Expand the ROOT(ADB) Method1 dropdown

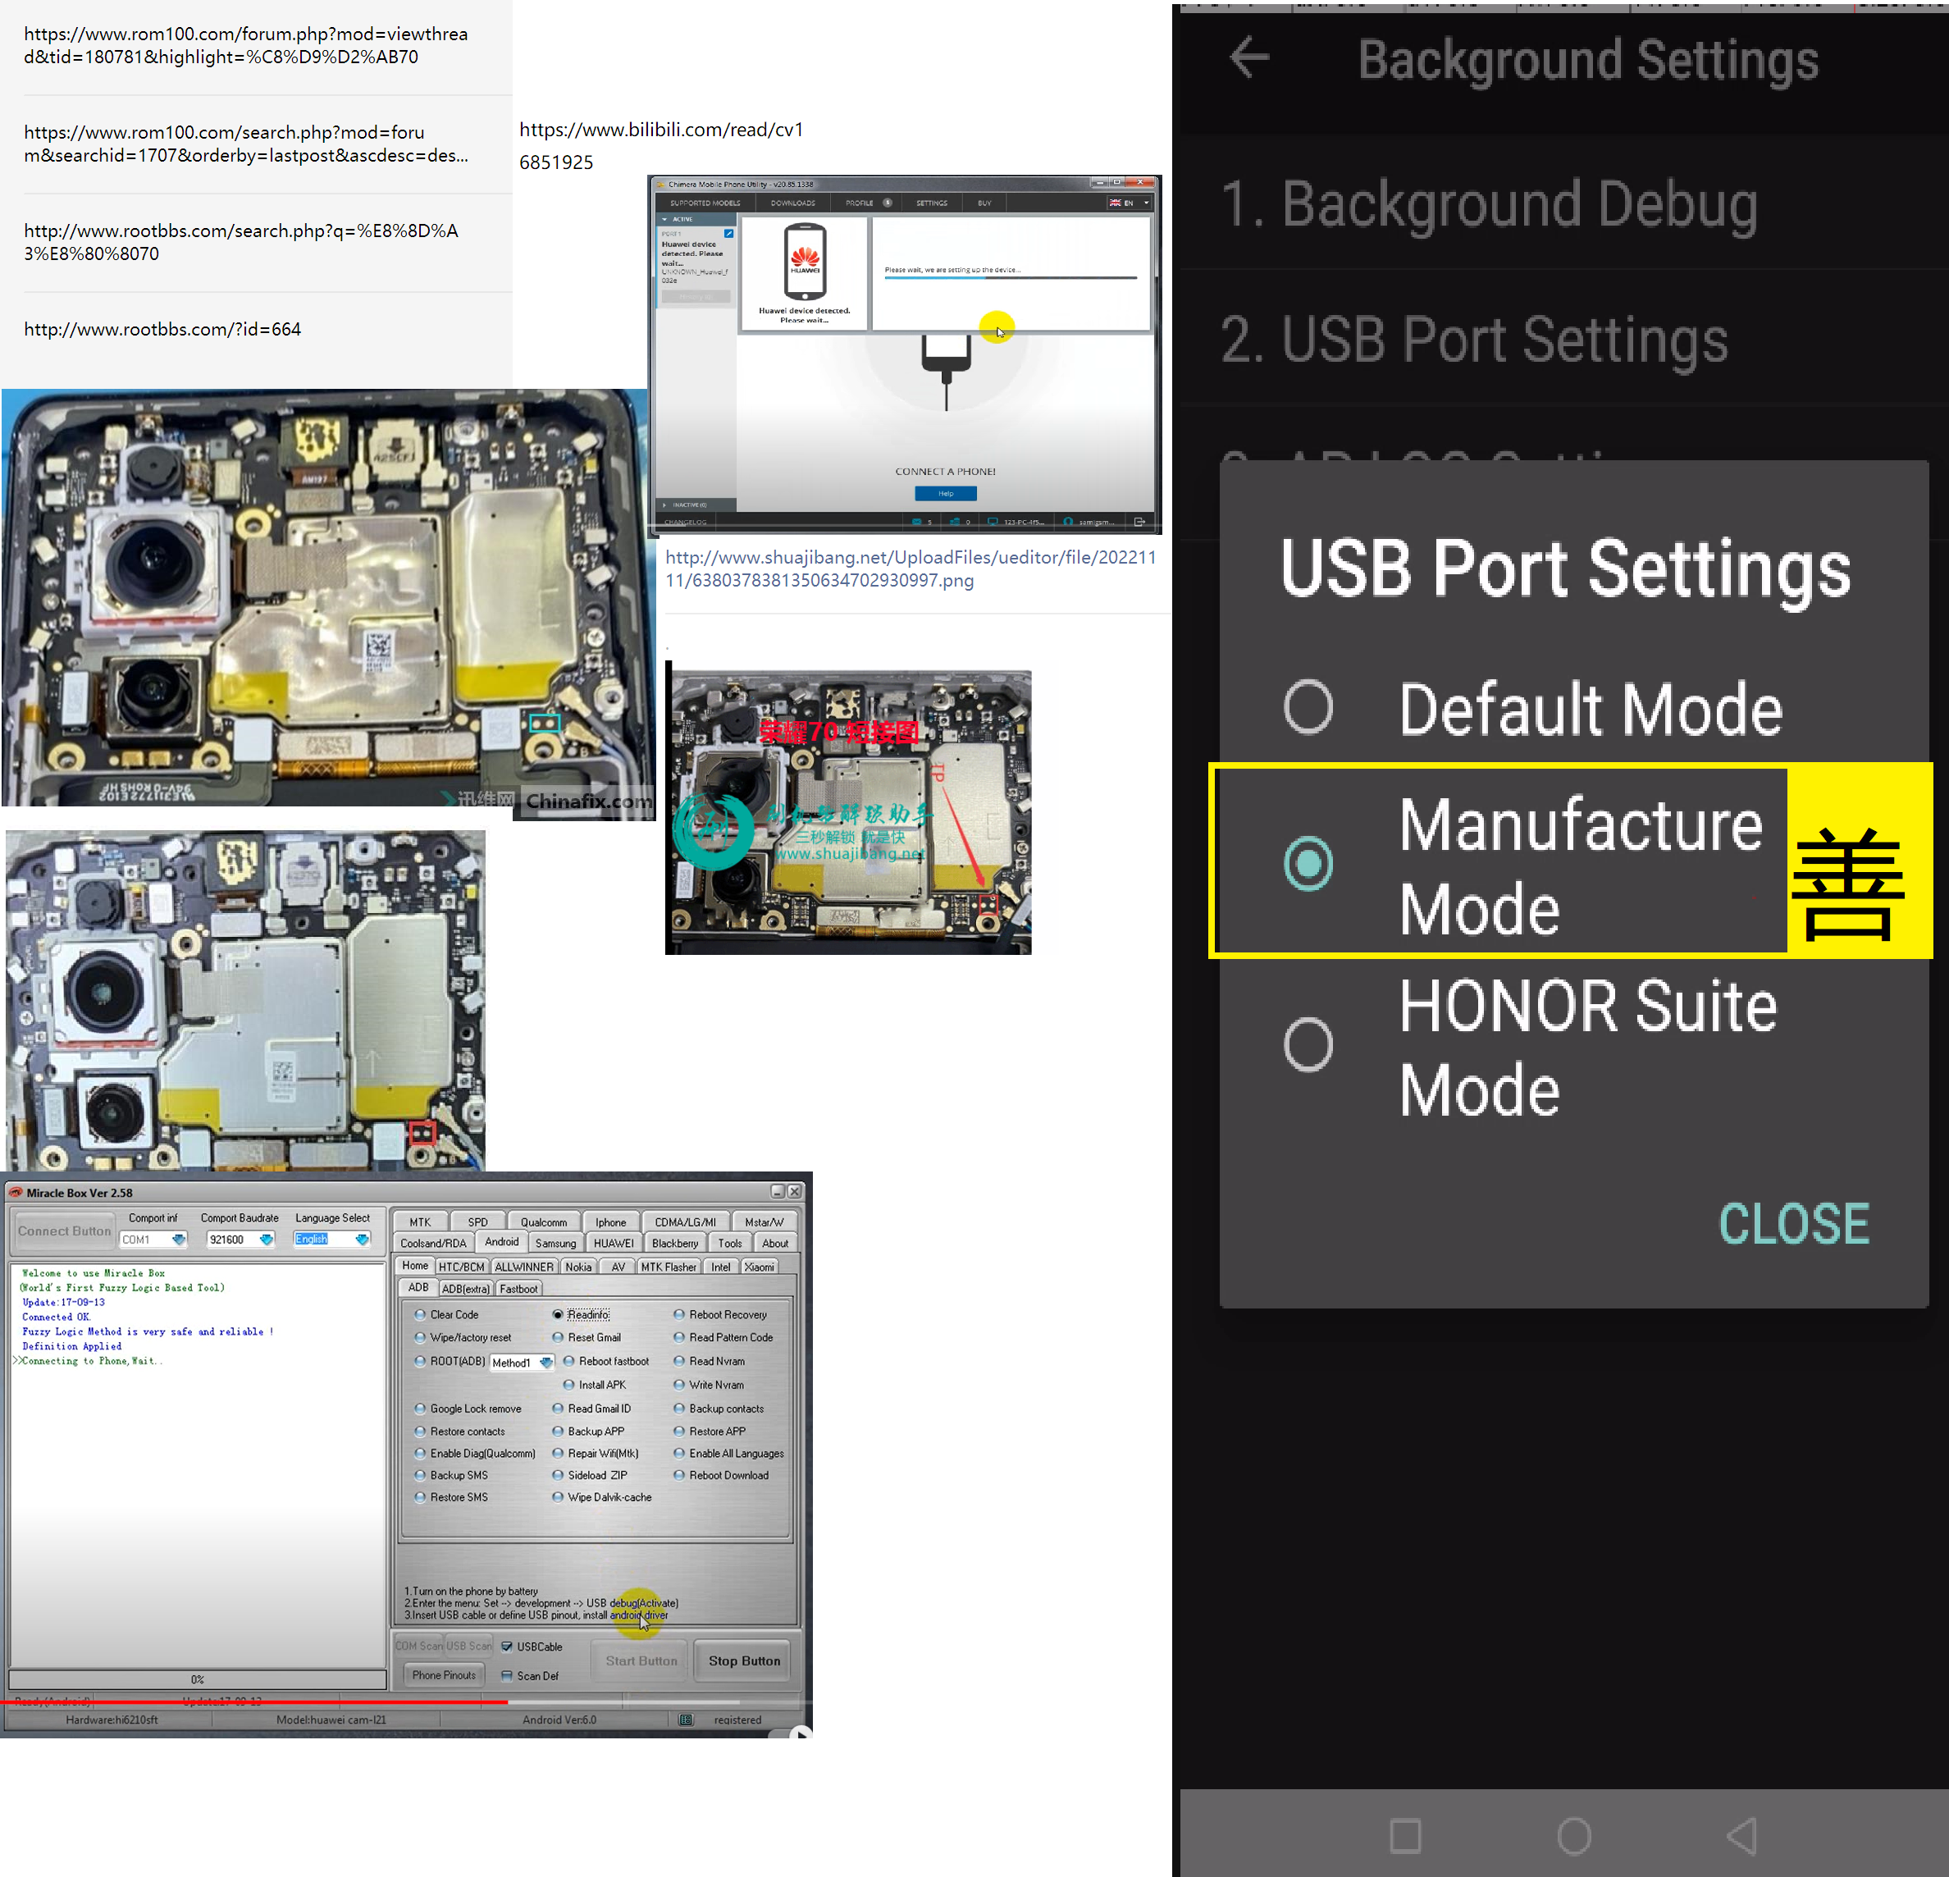tap(546, 1363)
